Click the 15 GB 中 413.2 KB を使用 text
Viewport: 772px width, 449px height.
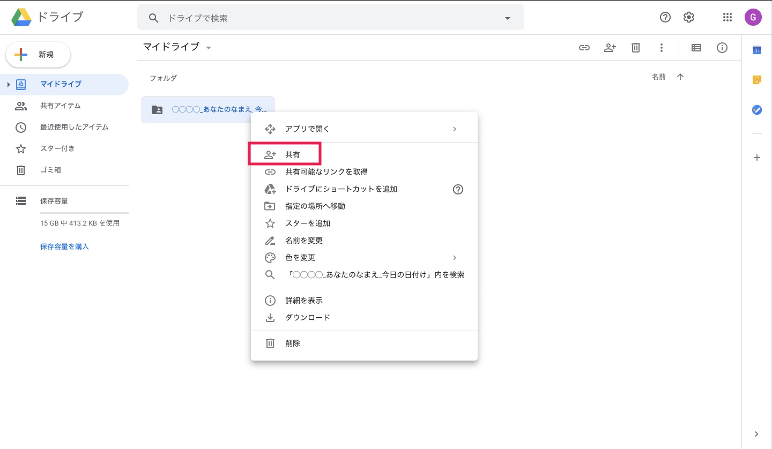tap(80, 223)
